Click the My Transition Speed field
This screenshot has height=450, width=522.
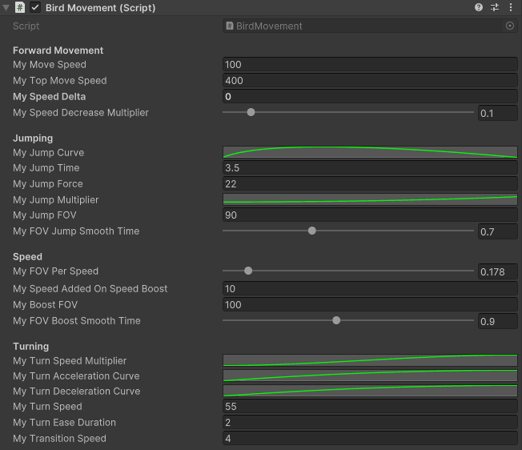coord(370,438)
